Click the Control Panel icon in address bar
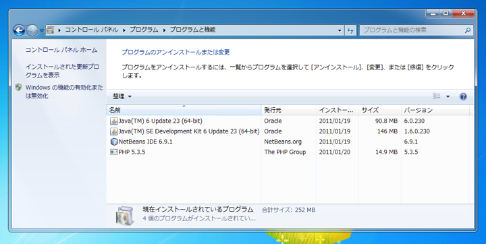486x244 pixels. [51, 30]
